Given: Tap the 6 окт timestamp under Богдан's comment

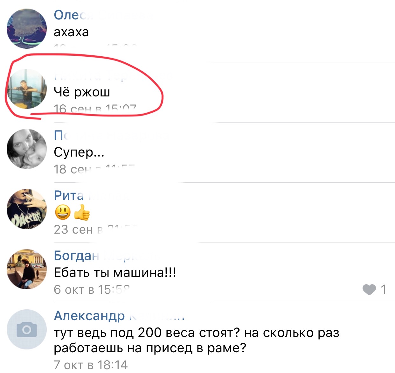Looking at the screenshot, I should [92, 290].
